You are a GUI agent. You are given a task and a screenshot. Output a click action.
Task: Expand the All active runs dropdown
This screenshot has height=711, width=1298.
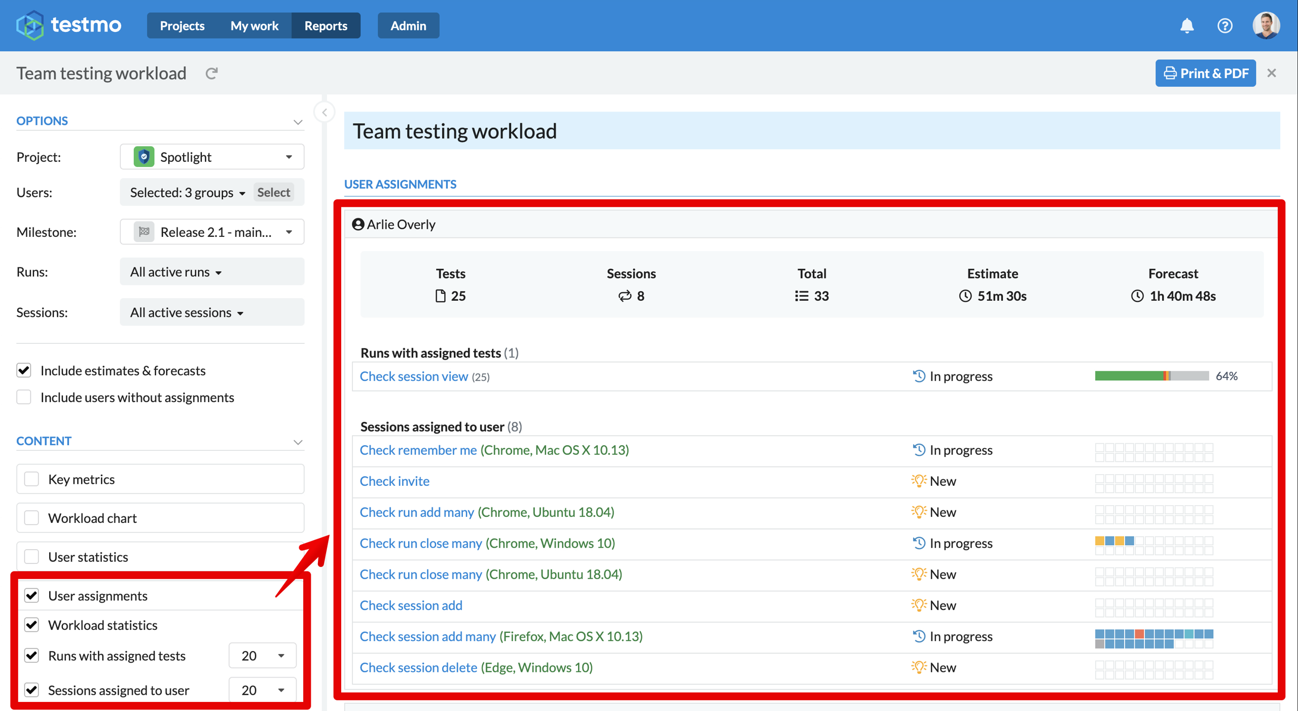tap(212, 272)
